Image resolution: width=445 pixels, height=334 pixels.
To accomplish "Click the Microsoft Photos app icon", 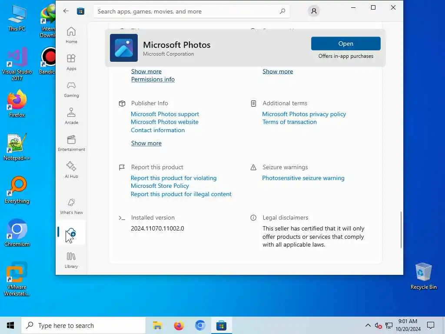I will 124,48.
